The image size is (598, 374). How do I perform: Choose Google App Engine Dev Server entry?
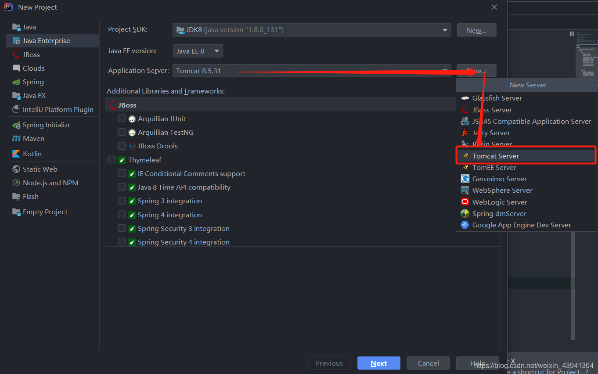(526, 225)
